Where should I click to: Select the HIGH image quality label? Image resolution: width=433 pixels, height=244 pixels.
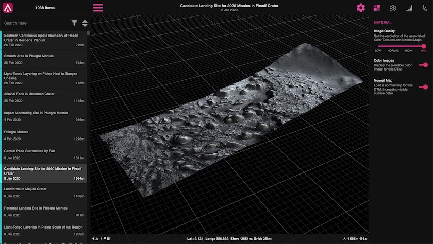point(408,51)
